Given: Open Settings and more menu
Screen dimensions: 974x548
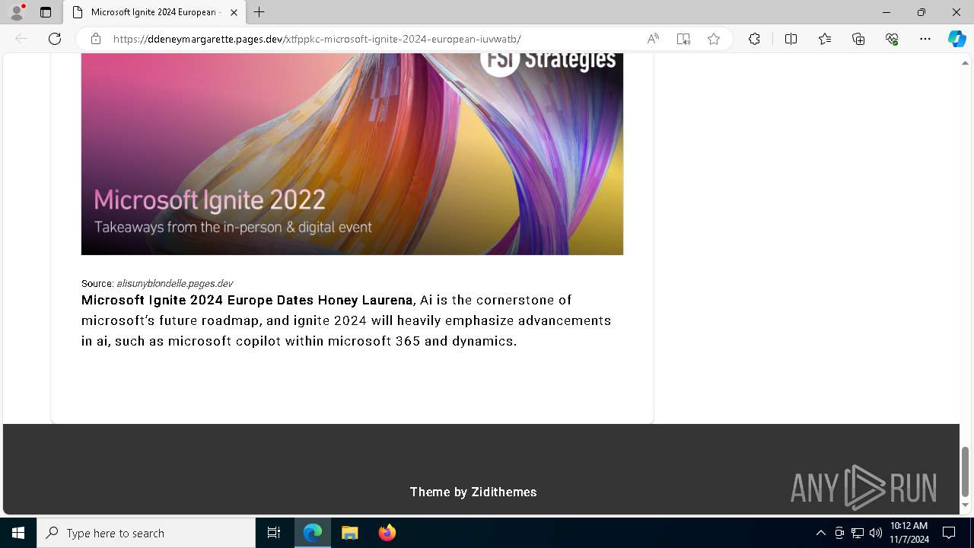Looking at the screenshot, I should pyautogui.click(x=925, y=39).
